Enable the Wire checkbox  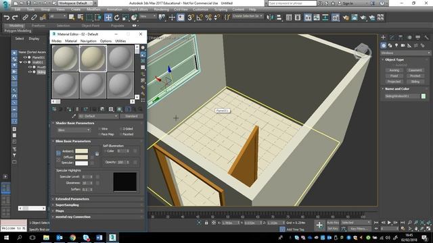point(99,129)
